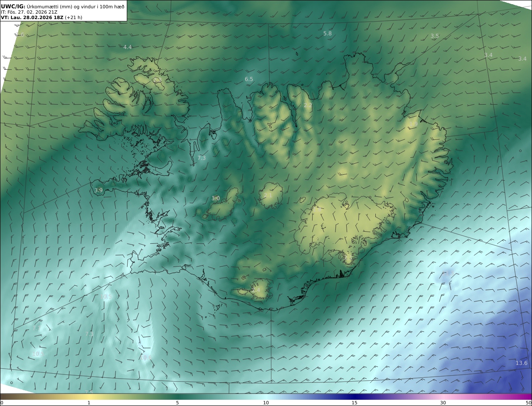Click the '50' tick label on the color scale

(x=528, y=403)
